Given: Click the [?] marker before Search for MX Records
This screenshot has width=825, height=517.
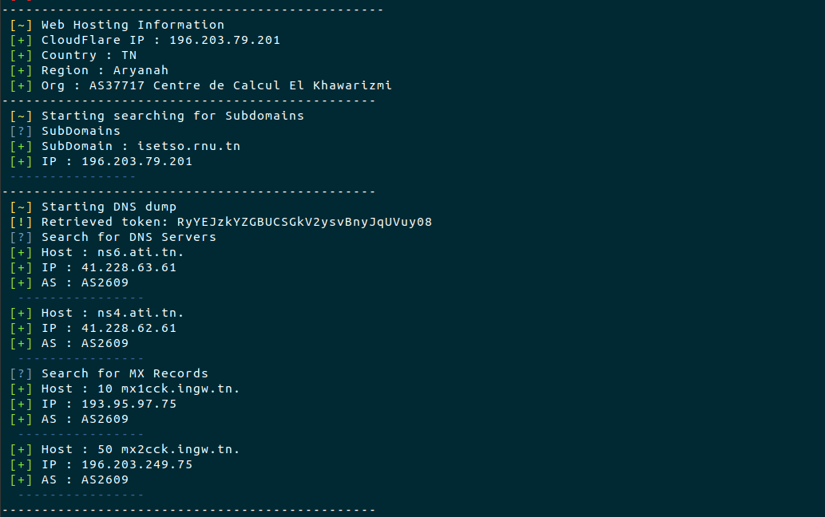Looking at the screenshot, I should pyautogui.click(x=21, y=373).
